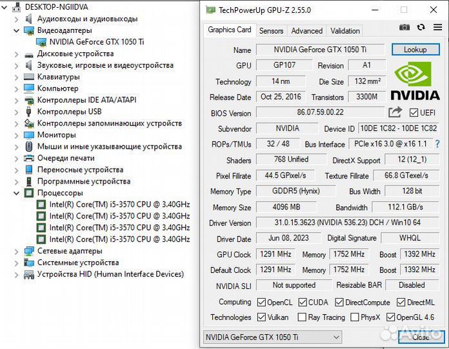The image size is (449, 349).
Task: Click the Resizable BAR Disabled field
Action: (412, 285)
